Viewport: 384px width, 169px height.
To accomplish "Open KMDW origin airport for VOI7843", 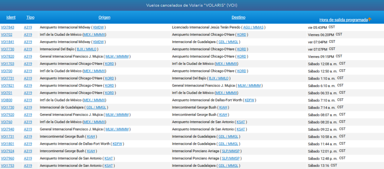I will [x=99, y=27].
